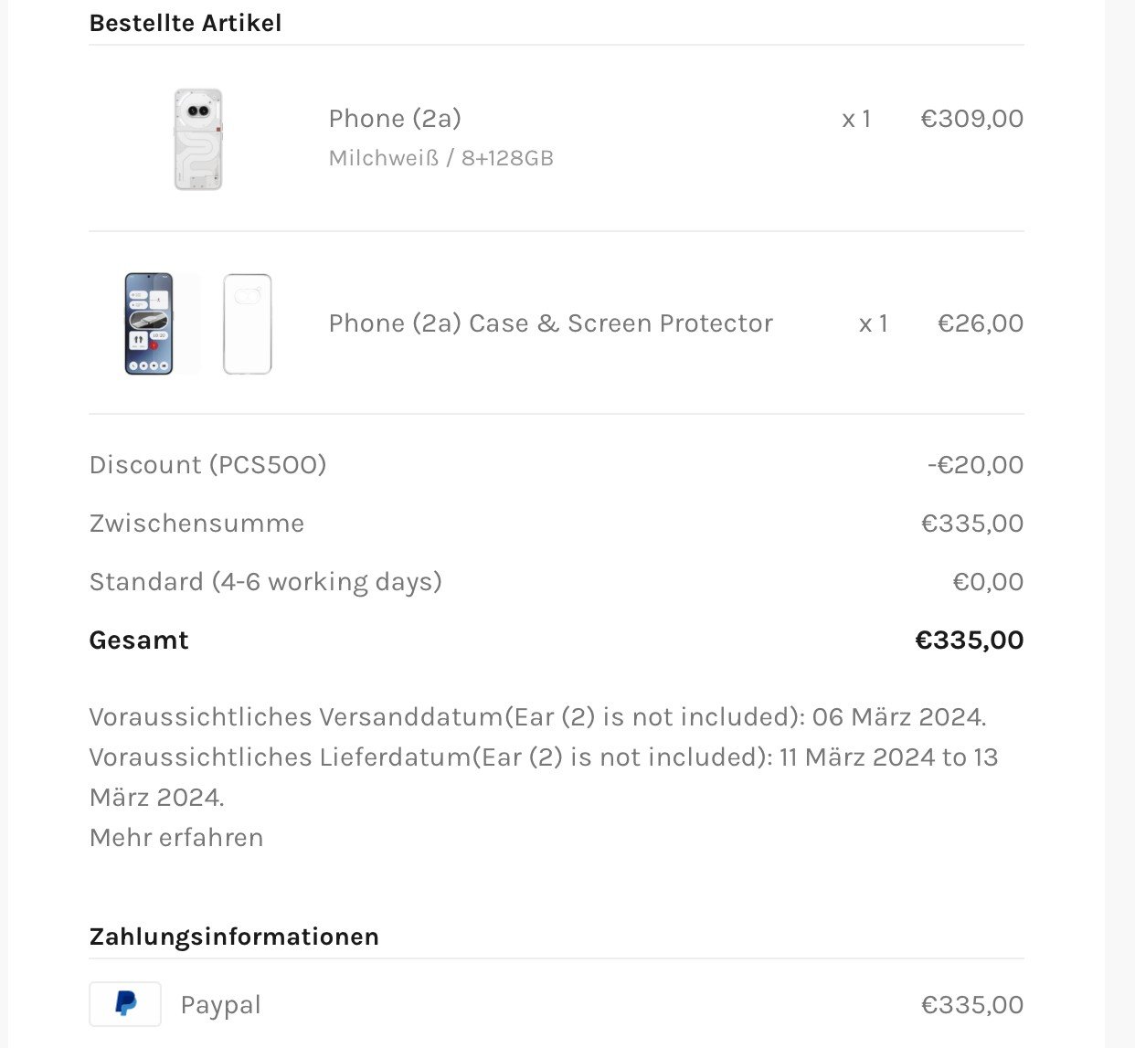Select the Paypal payment method label
Image resolution: width=1135 pixels, height=1048 pixels.
(220, 1005)
